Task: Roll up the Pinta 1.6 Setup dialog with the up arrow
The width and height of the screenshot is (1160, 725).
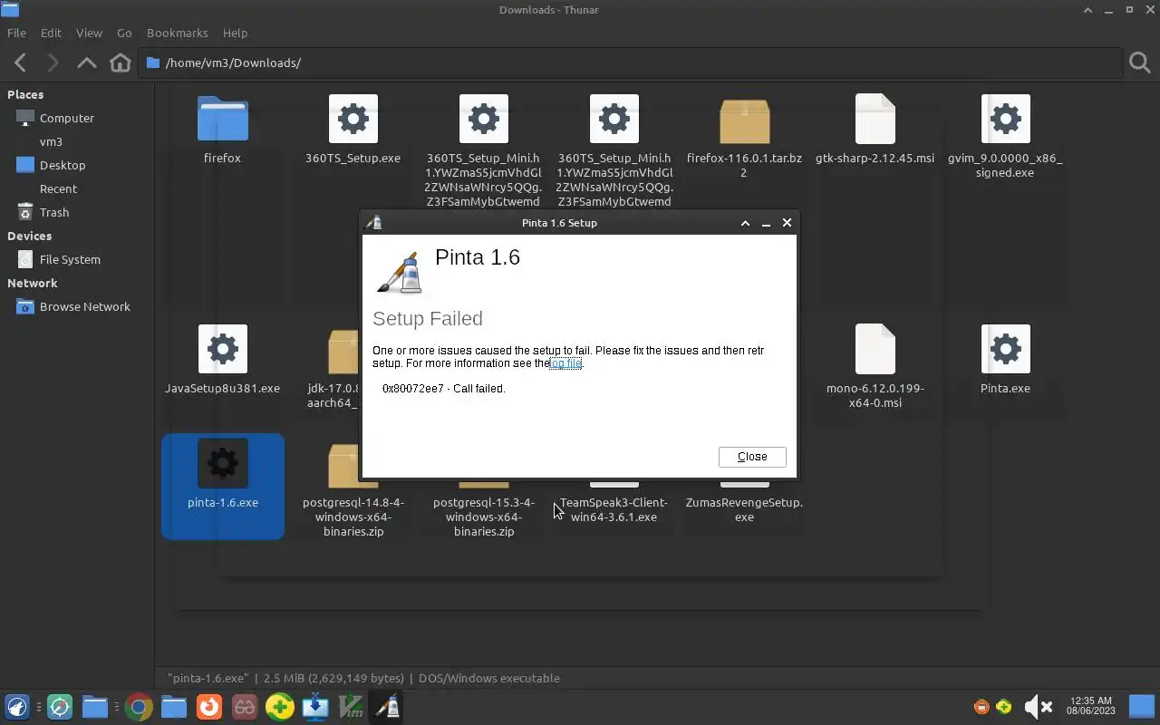Action: 745,222
